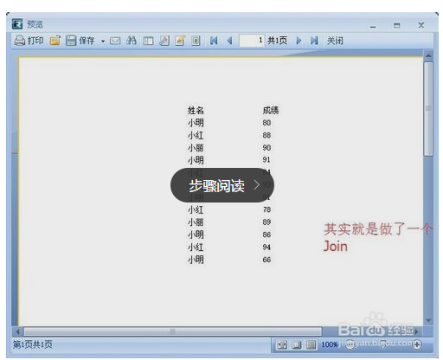Click 小丽 in the row with 90
443x360 pixels.
(196, 148)
